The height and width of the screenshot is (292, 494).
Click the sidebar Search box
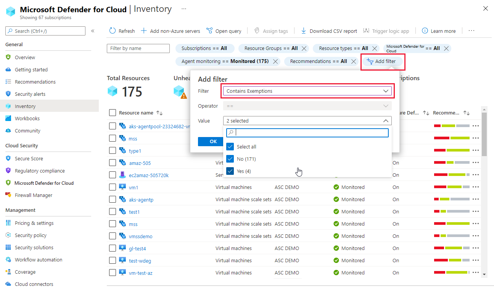45,31
